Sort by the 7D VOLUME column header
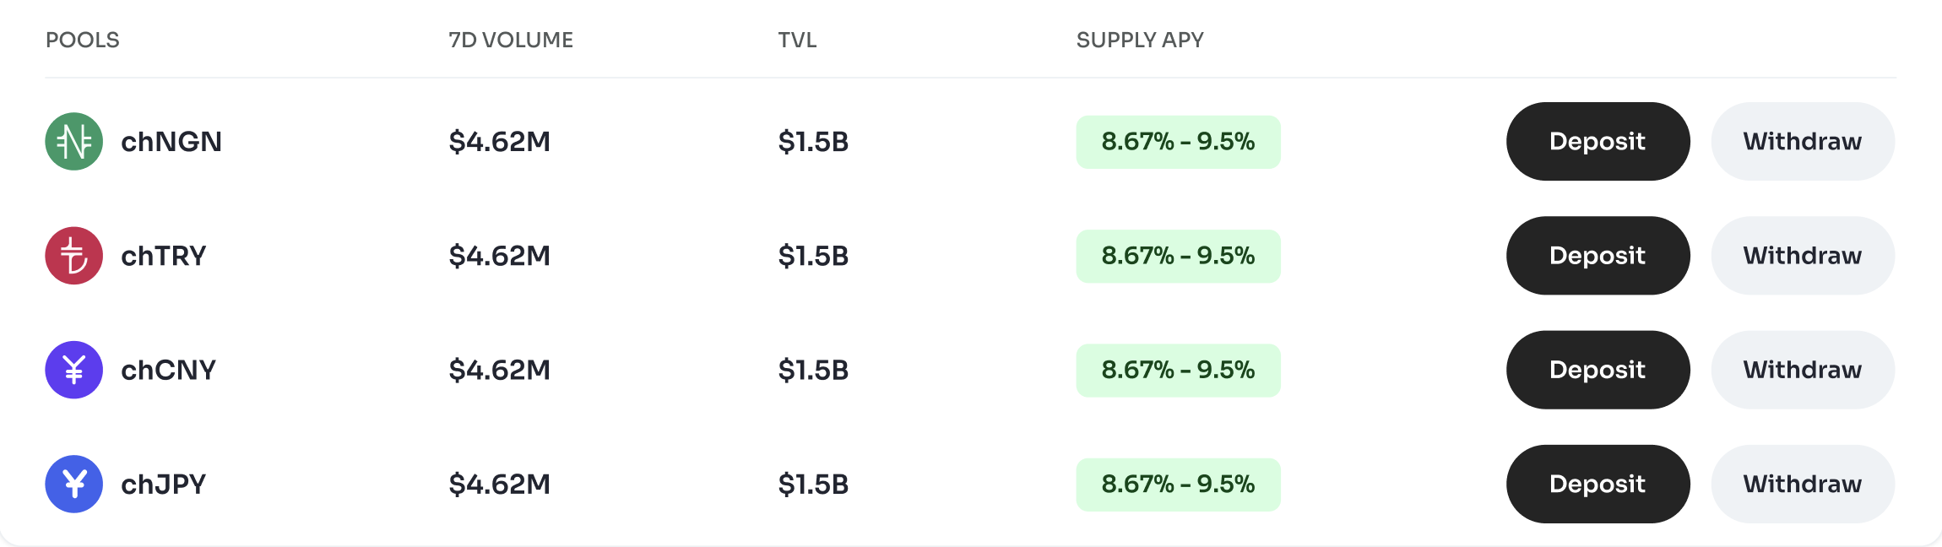This screenshot has width=1942, height=547. [510, 39]
